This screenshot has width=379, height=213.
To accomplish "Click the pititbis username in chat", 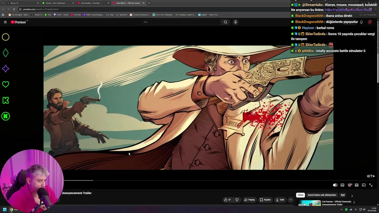I will (308, 51).
